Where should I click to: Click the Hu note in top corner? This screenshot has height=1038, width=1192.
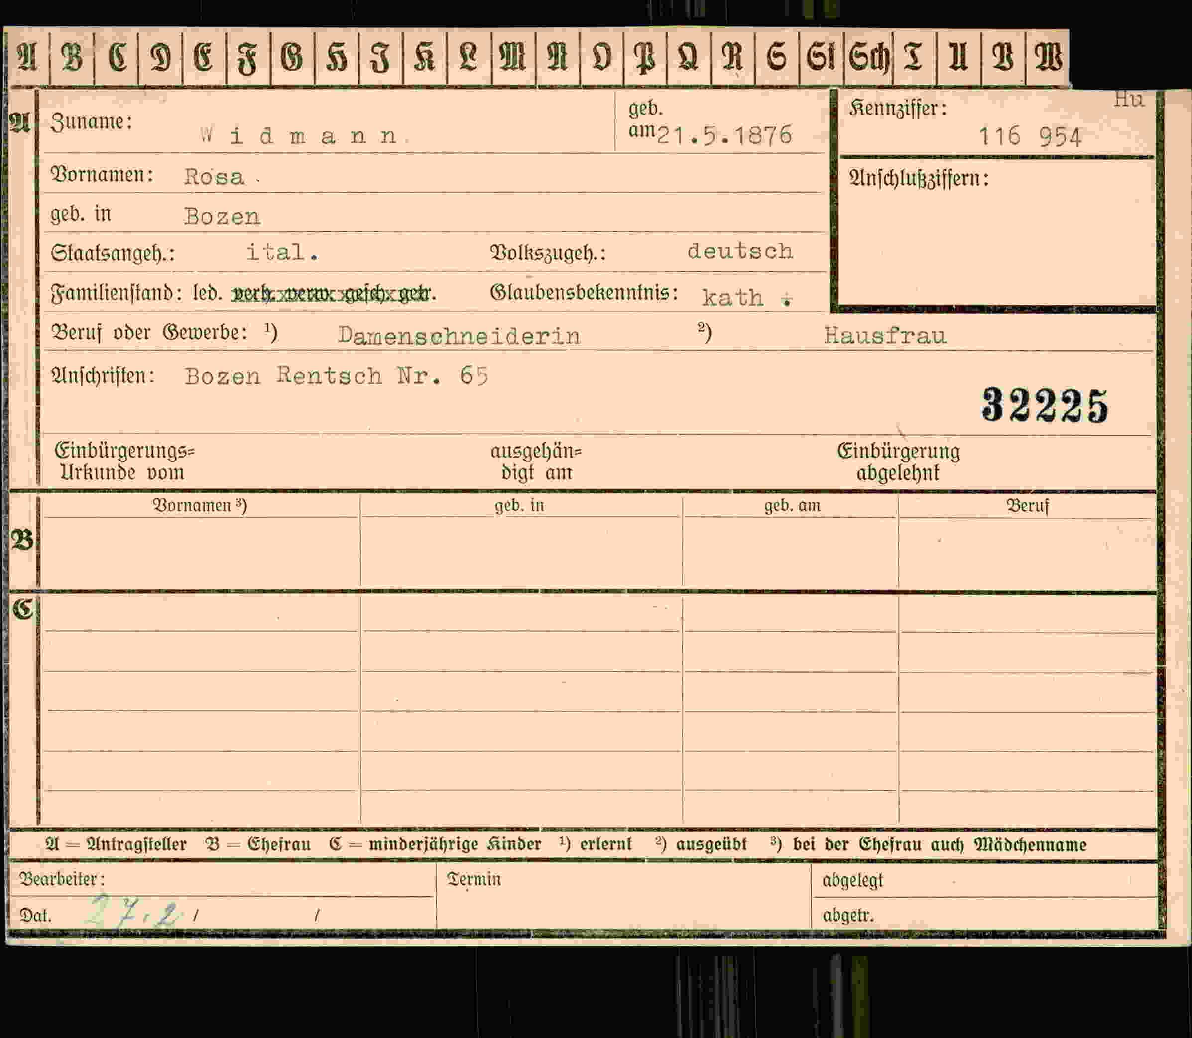pyautogui.click(x=1129, y=99)
